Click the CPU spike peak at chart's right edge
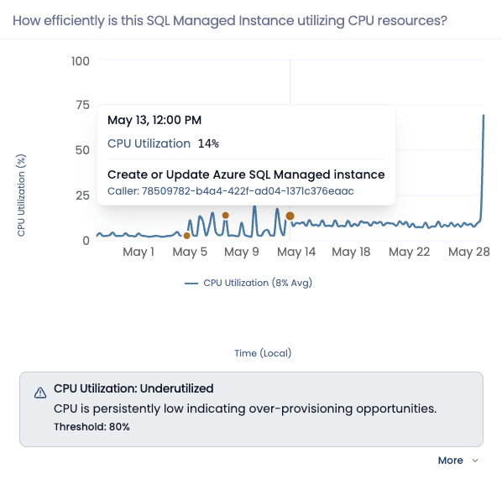 pos(484,115)
